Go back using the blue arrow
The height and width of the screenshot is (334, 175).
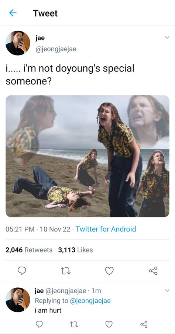tap(13, 13)
